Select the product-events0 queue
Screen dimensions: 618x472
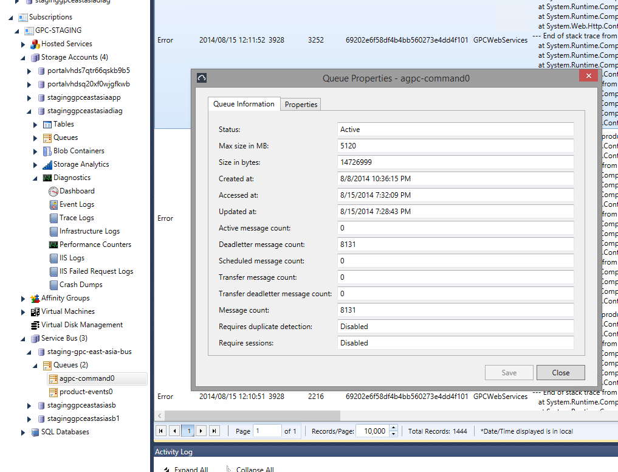pos(85,392)
